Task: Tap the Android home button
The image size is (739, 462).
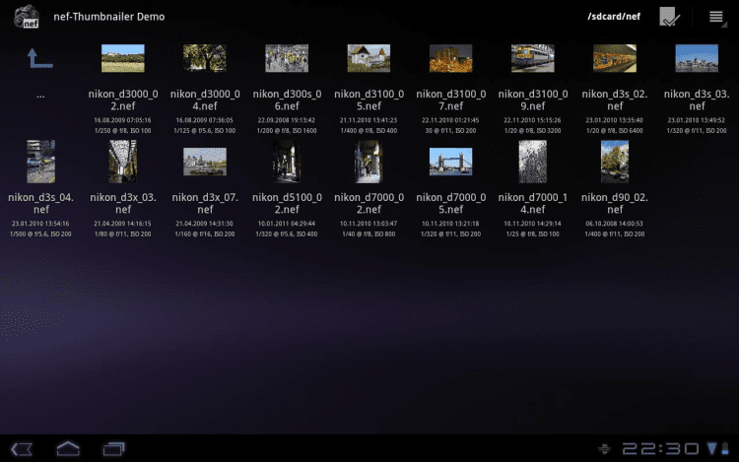Action: pos(68,448)
